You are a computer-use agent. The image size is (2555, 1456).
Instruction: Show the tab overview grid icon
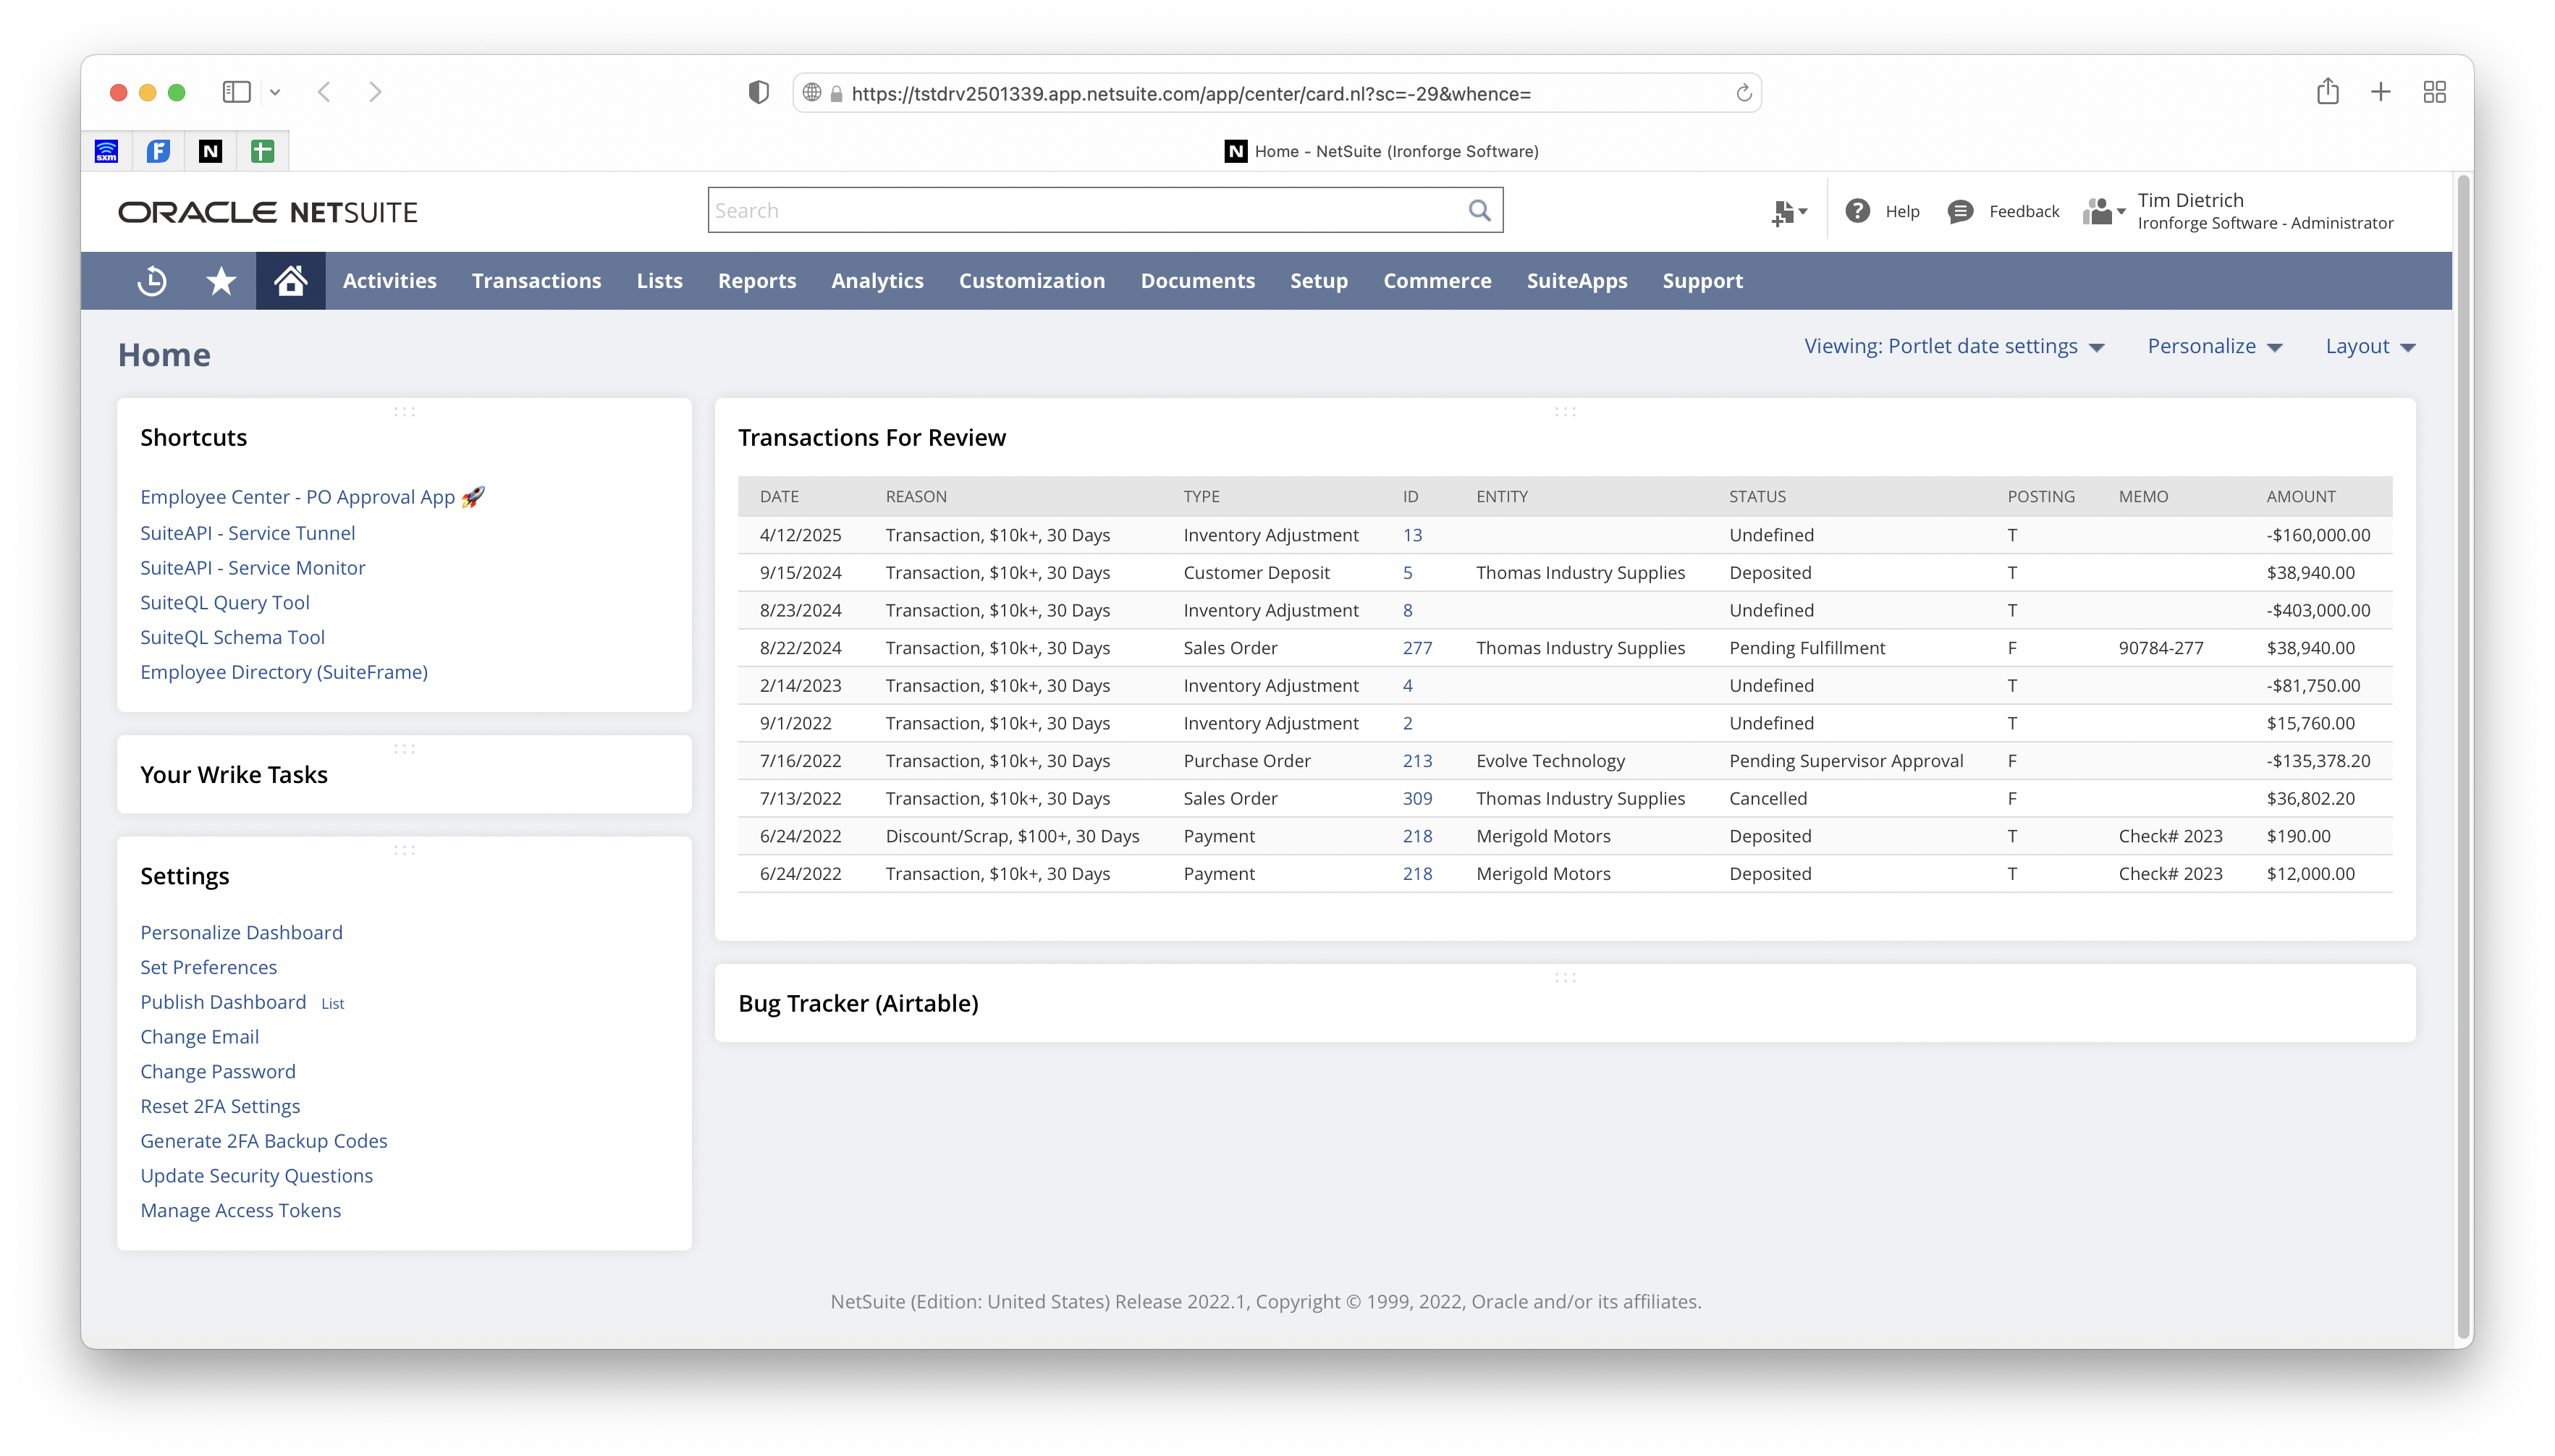point(2434,92)
